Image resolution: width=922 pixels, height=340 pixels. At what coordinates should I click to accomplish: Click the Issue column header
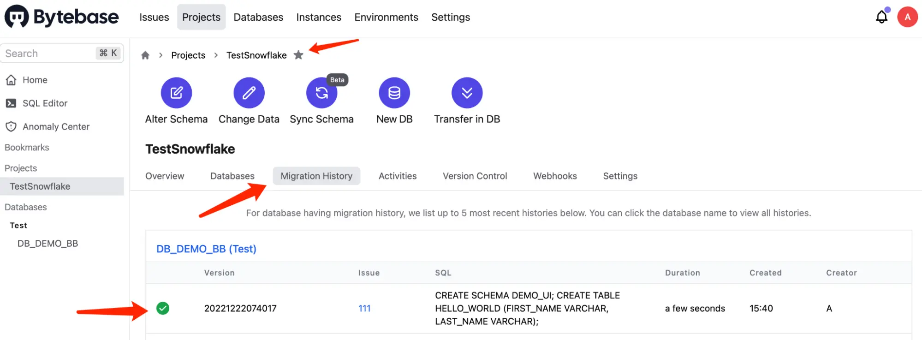coord(369,273)
